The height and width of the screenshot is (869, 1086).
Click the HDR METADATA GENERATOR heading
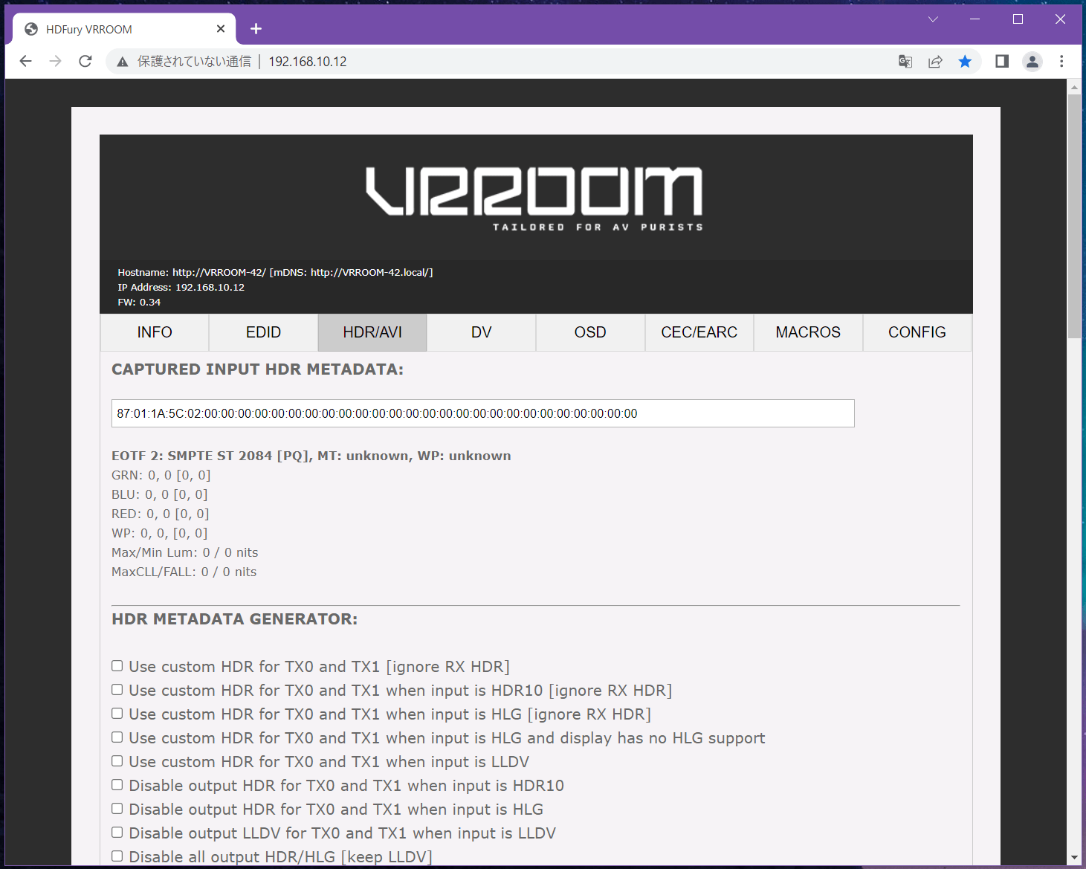click(235, 619)
